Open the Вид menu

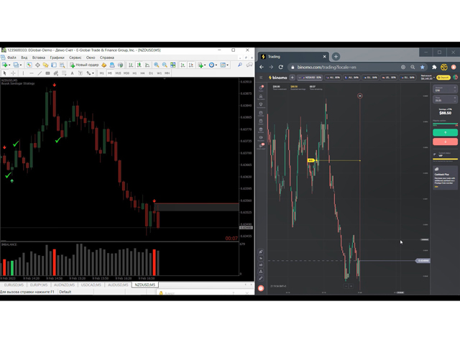(24, 57)
